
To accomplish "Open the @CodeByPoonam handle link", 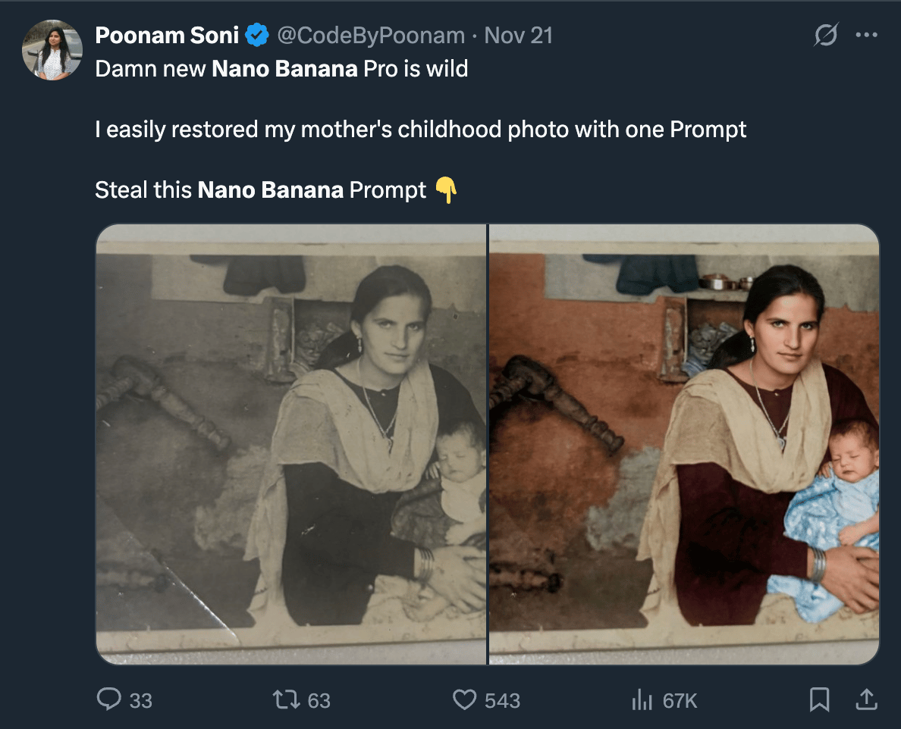I will tap(371, 36).
